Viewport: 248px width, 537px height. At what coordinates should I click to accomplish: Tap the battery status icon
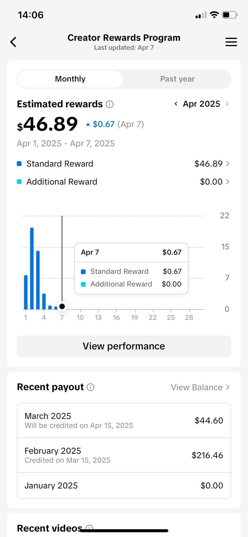230,15
